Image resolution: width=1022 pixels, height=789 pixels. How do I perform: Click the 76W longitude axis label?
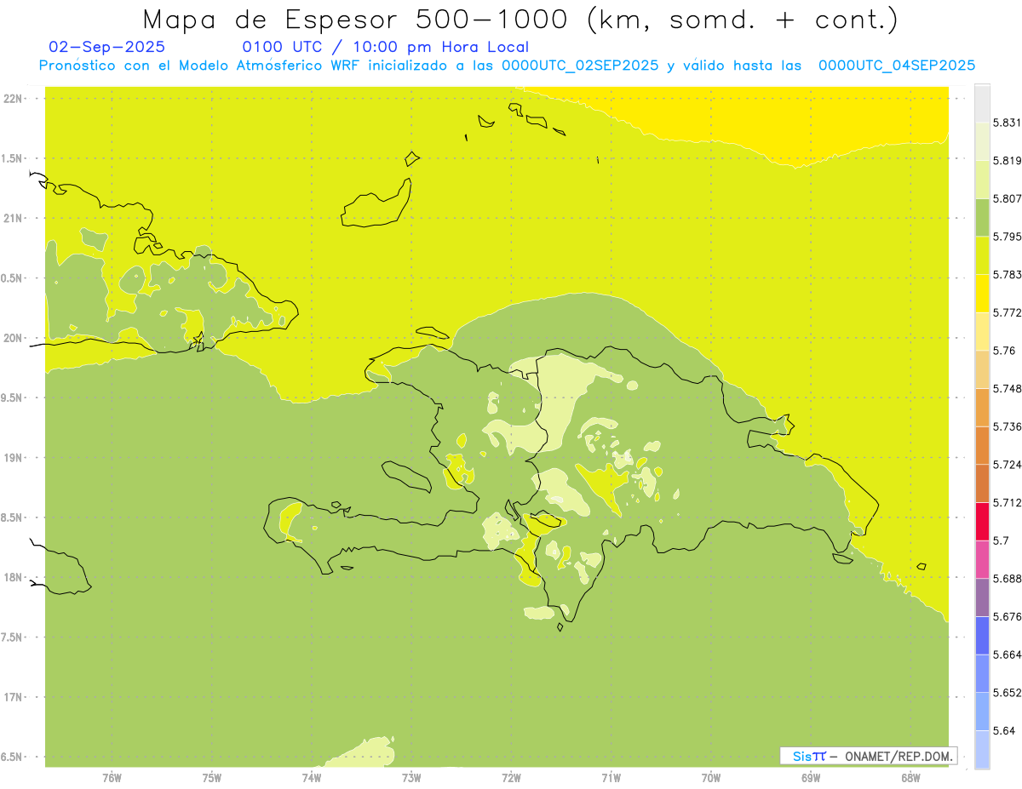tap(112, 778)
